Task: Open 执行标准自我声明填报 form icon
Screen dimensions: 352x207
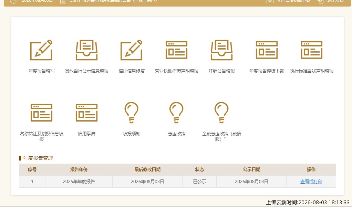Action: (x=312, y=50)
